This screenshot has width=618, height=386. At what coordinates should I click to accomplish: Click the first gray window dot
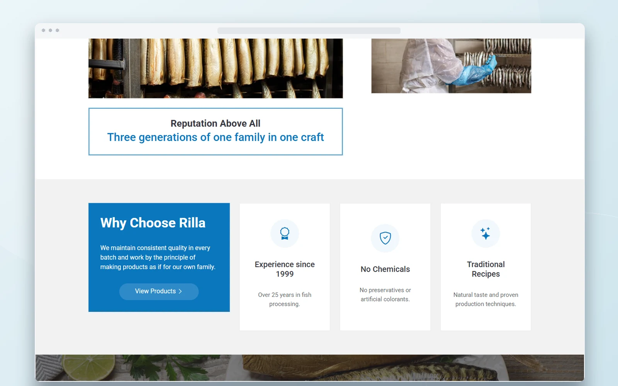pos(44,30)
